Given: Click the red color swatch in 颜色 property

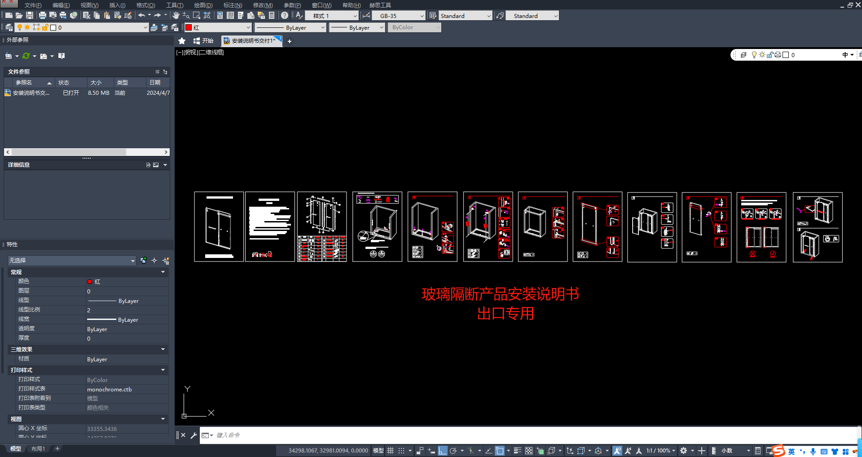Looking at the screenshot, I should click(x=90, y=282).
